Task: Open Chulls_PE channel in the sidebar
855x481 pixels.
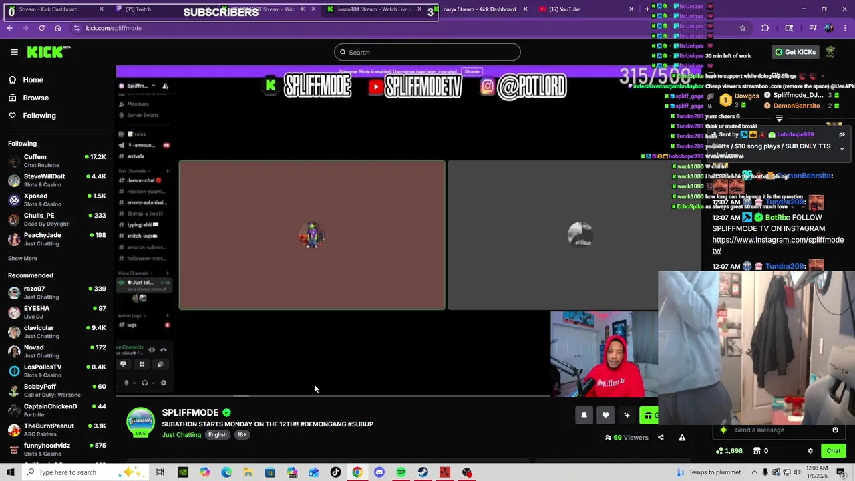Action: click(x=57, y=219)
